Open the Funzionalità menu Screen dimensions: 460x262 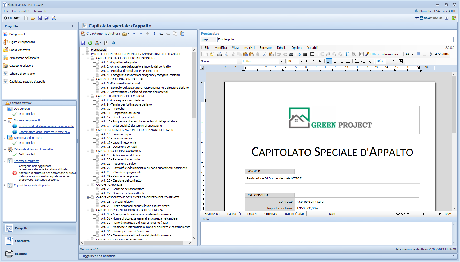point(21,11)
